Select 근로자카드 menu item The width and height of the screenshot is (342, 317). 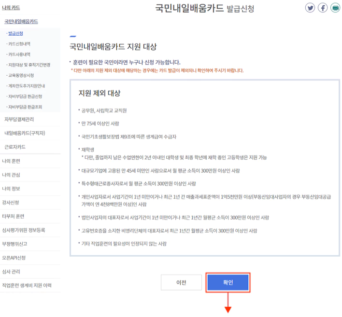click(15, 147)
